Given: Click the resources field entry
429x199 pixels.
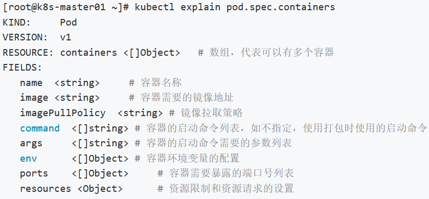Looking at the screenshot, I should pos(72,189).
